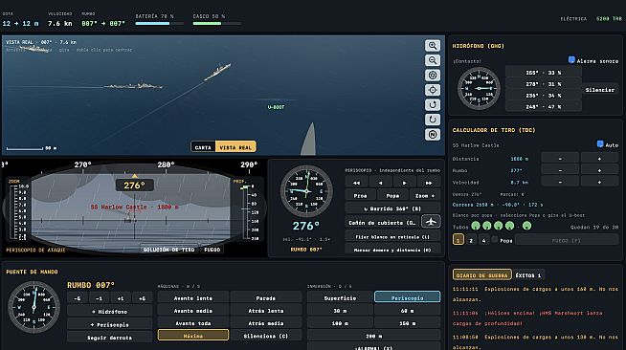Turn heading by +5 degrees
This screenshot has width=626, height=350.
pos(142,297)
